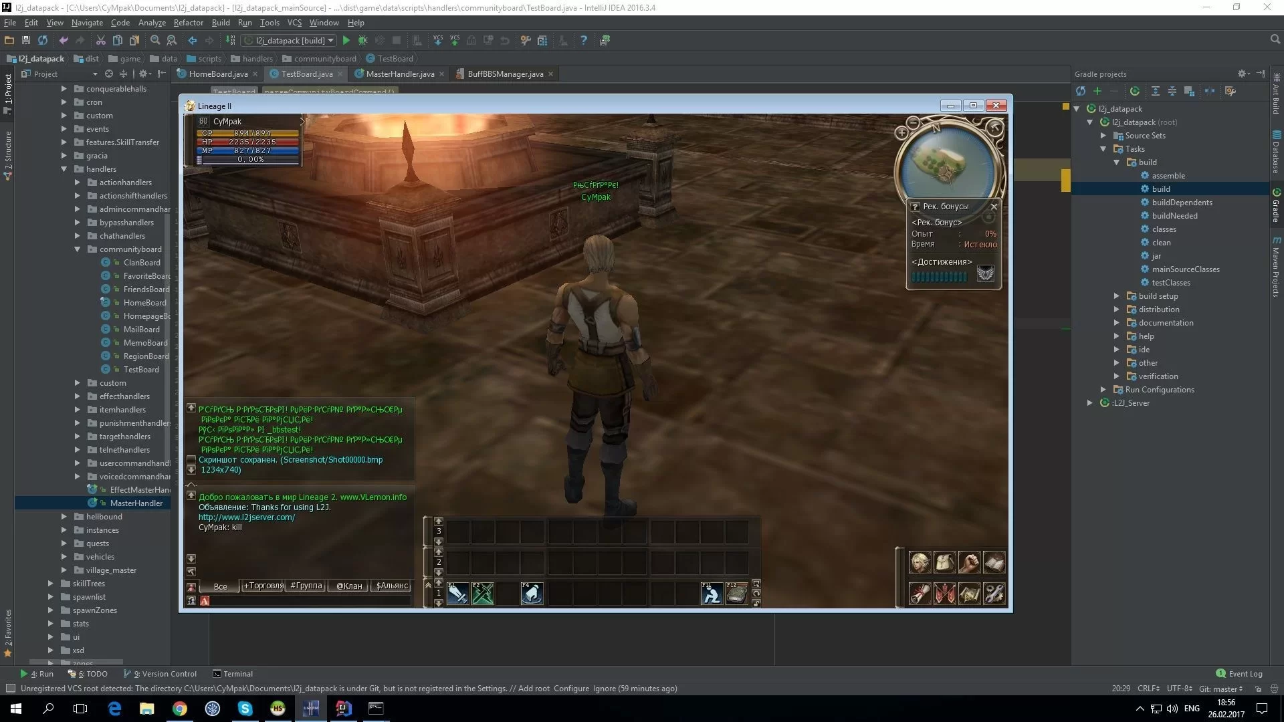The height and width of the screenshot is (722, 1284).
Task: Collapse the Tasks node in the Gradle tree
Action: pos(1103,149)
